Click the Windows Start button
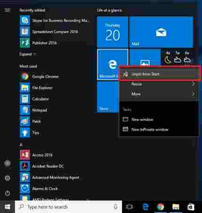The height and width of the screenshot is (213, 202). pos(8,207)
